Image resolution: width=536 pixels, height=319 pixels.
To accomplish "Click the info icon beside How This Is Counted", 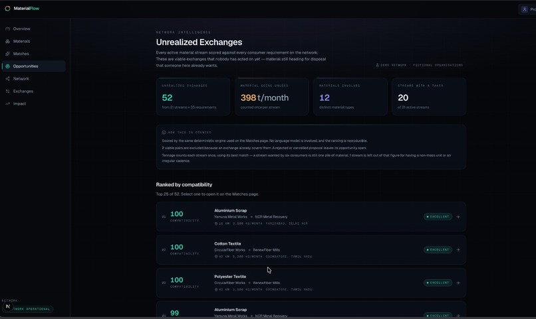I will coord(164,132).
